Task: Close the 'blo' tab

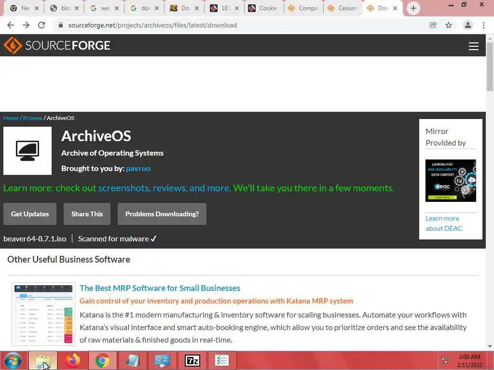Action: [77, 8]
